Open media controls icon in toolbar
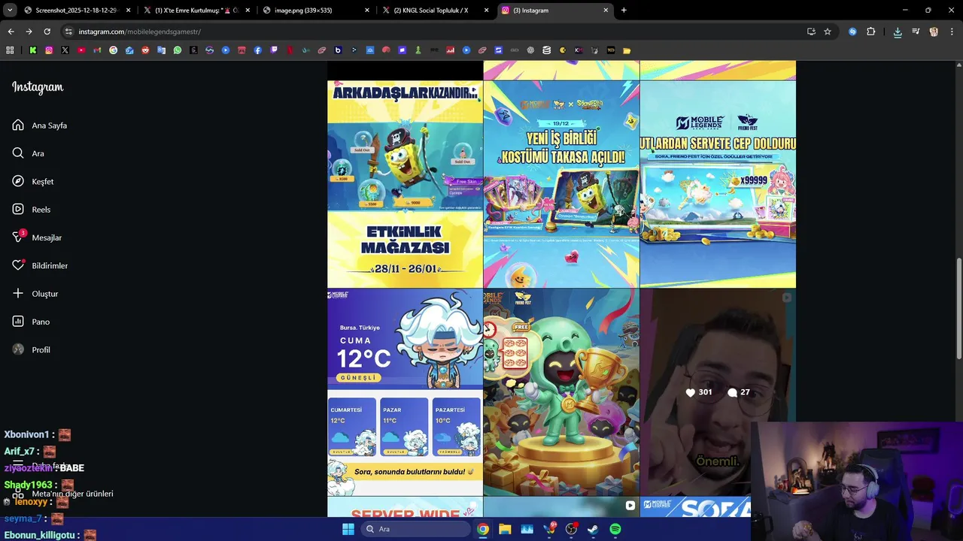Image resolution: width=963 pixels, height=541 pixels. point(916,32)
